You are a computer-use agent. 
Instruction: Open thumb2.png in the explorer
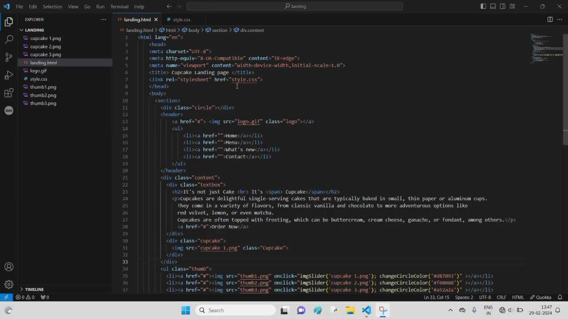43,95
